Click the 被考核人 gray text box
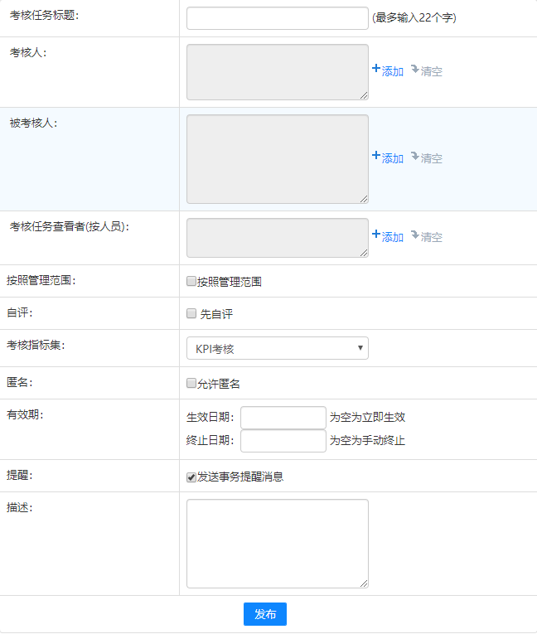This screenshot has width=537, height=634. coord(277,158)
